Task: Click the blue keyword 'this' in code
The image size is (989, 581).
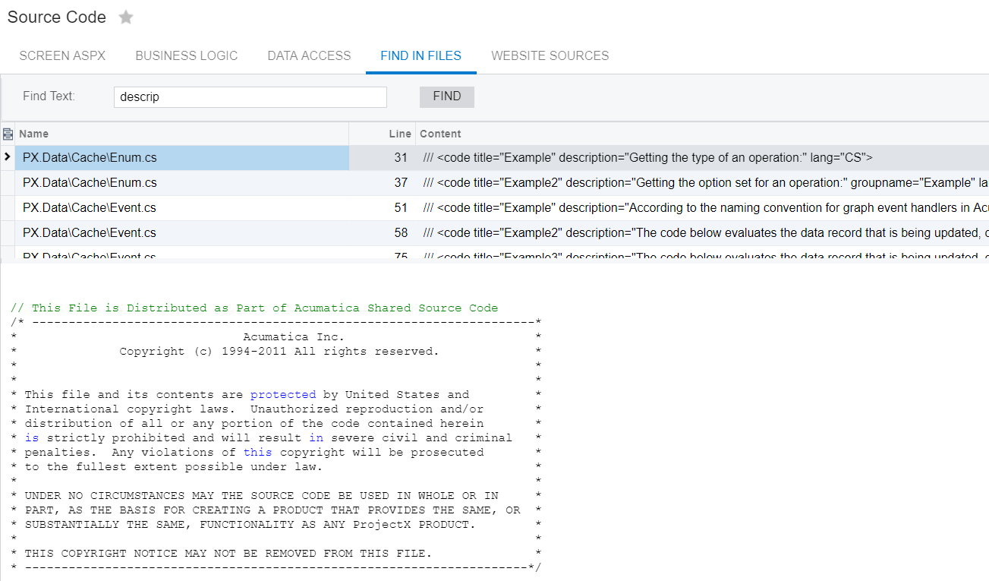Action: 257,452
